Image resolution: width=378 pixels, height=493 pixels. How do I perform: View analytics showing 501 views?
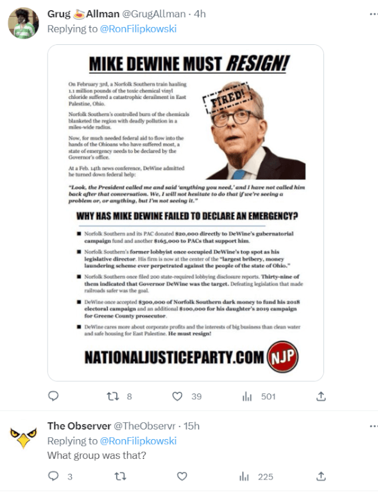pyautogui.click(x=259, y=397)
